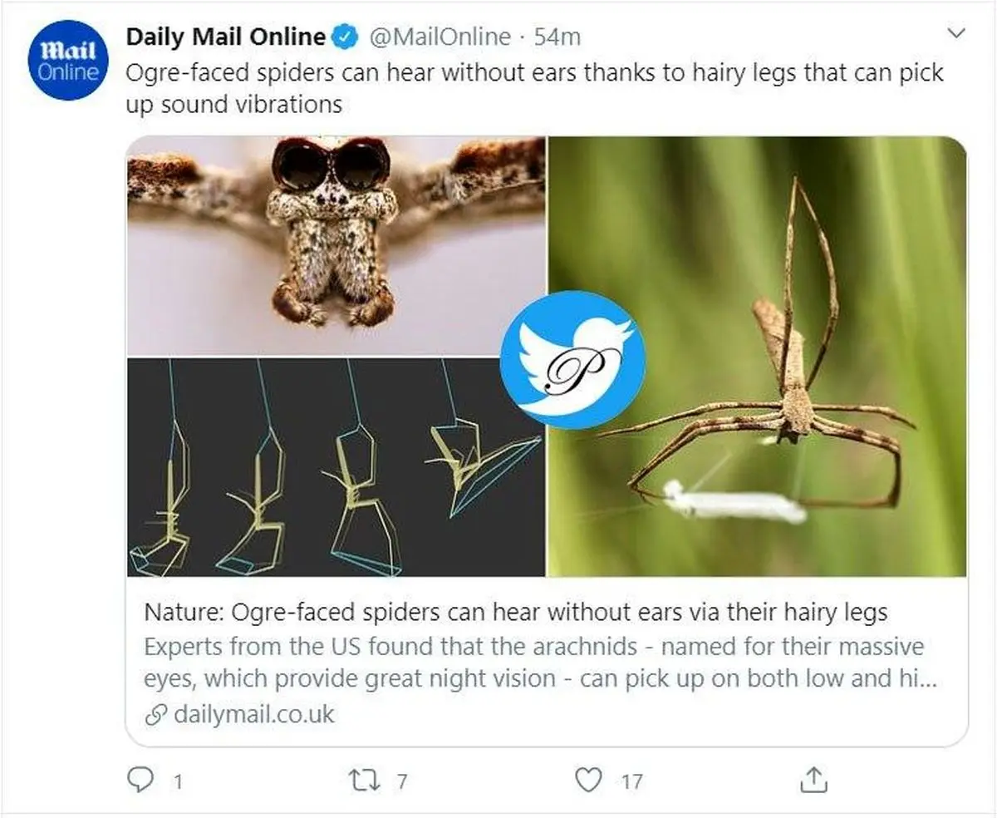Open the Daily Mail Online profile name
Viewport: 997px width, 818px height.
[x=225, y=37]
